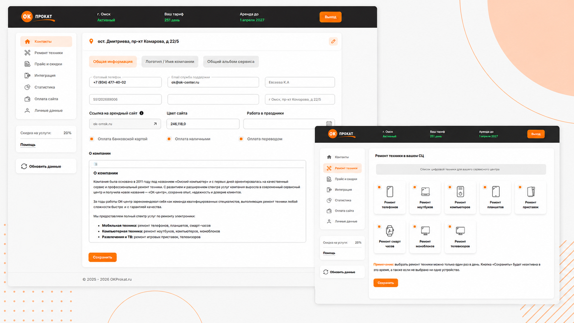Click the Цвет сайта color value field

pyautogui.click(x=203, y=124)
